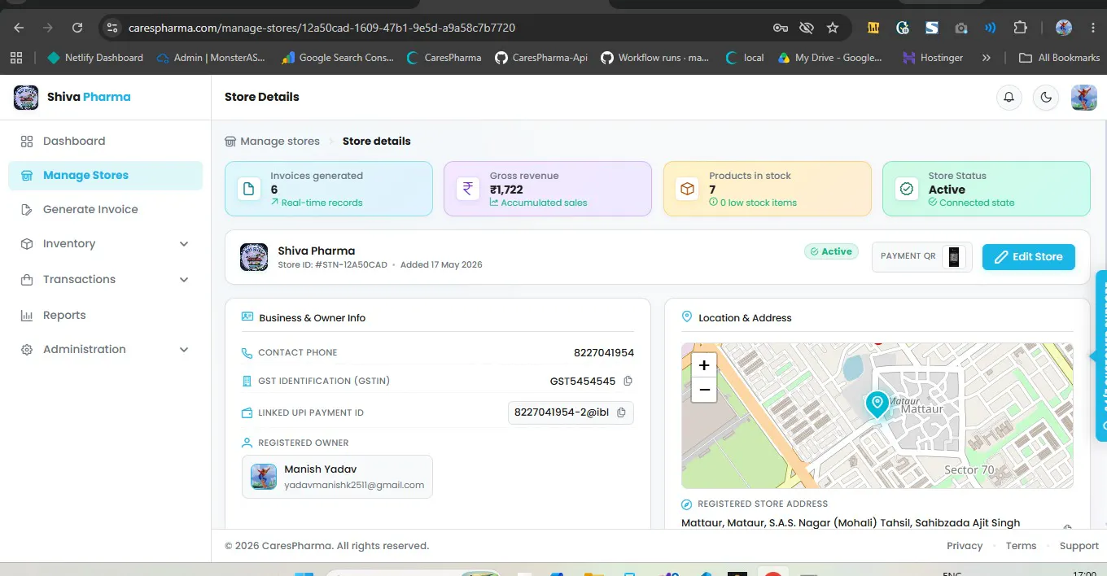1107x576 pixels.
Task: Open the notifications bell icon
Action: pyautogui.click(x=1009, y=98)
